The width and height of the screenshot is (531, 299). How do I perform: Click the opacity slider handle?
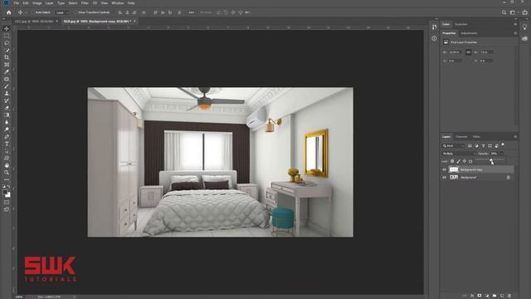click(x=491, y=159)
